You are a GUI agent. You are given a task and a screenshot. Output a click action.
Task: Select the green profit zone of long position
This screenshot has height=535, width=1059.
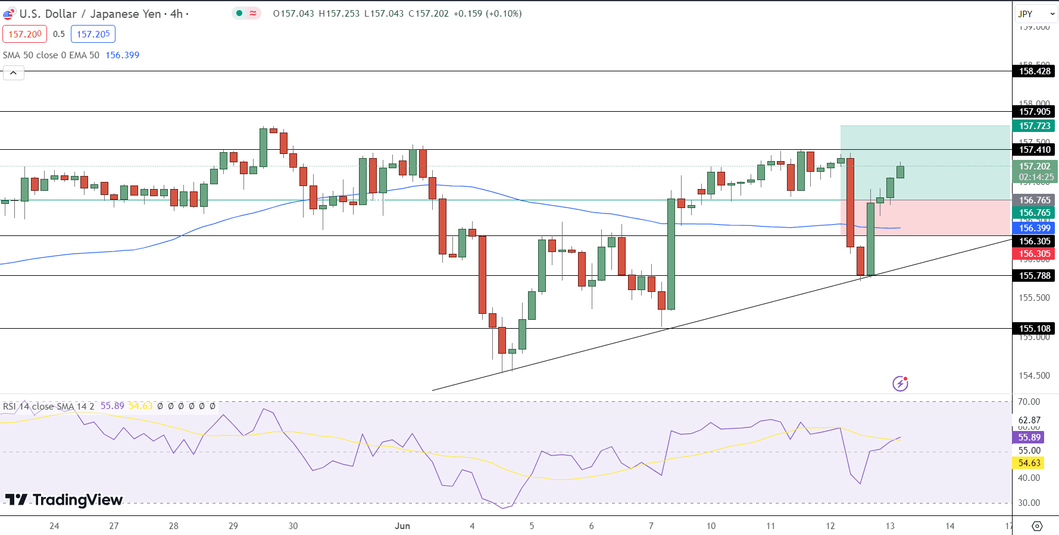point(925,163)
